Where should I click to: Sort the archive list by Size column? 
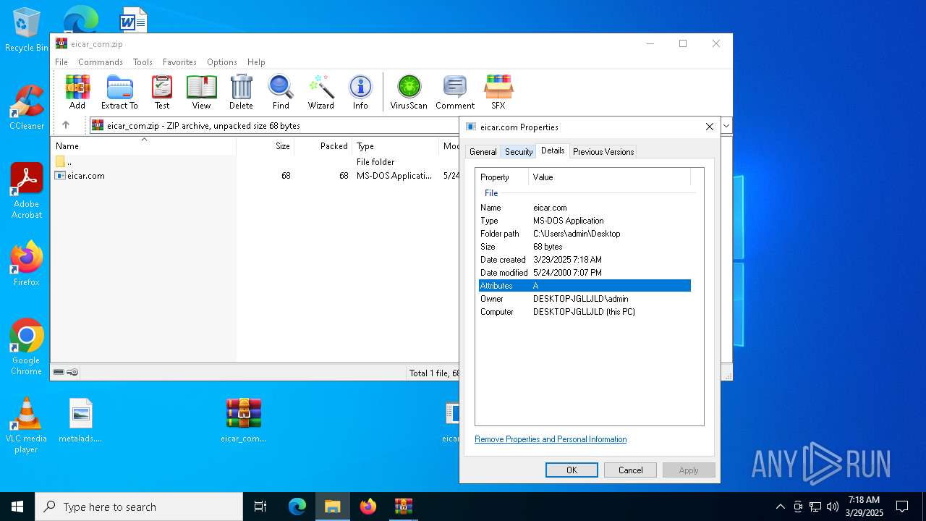(266, 146)
